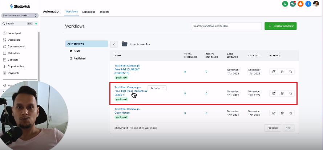
Task: Duplicate the Open House workflow
Action: [290, 113]
